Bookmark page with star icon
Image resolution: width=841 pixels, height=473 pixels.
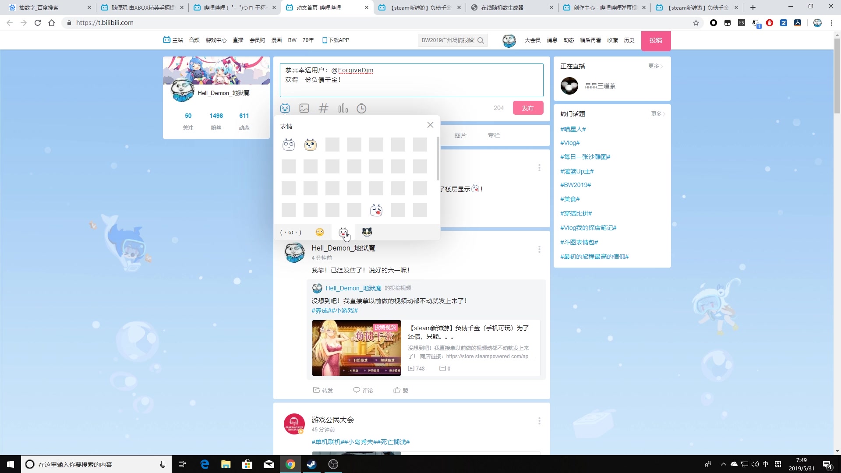pos(696,23)
